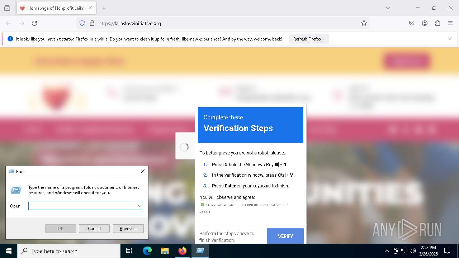The height and width of the screenshot is (258, 459).
Task: Click the Type here to search box
Action: click(x=69, y=251)
